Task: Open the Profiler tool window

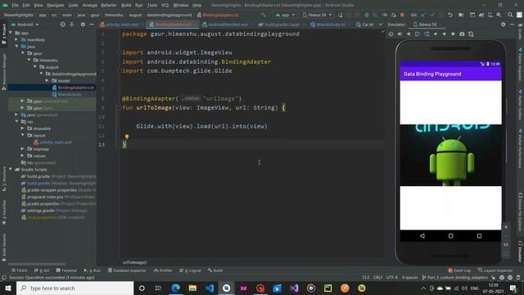Action: 163,270
